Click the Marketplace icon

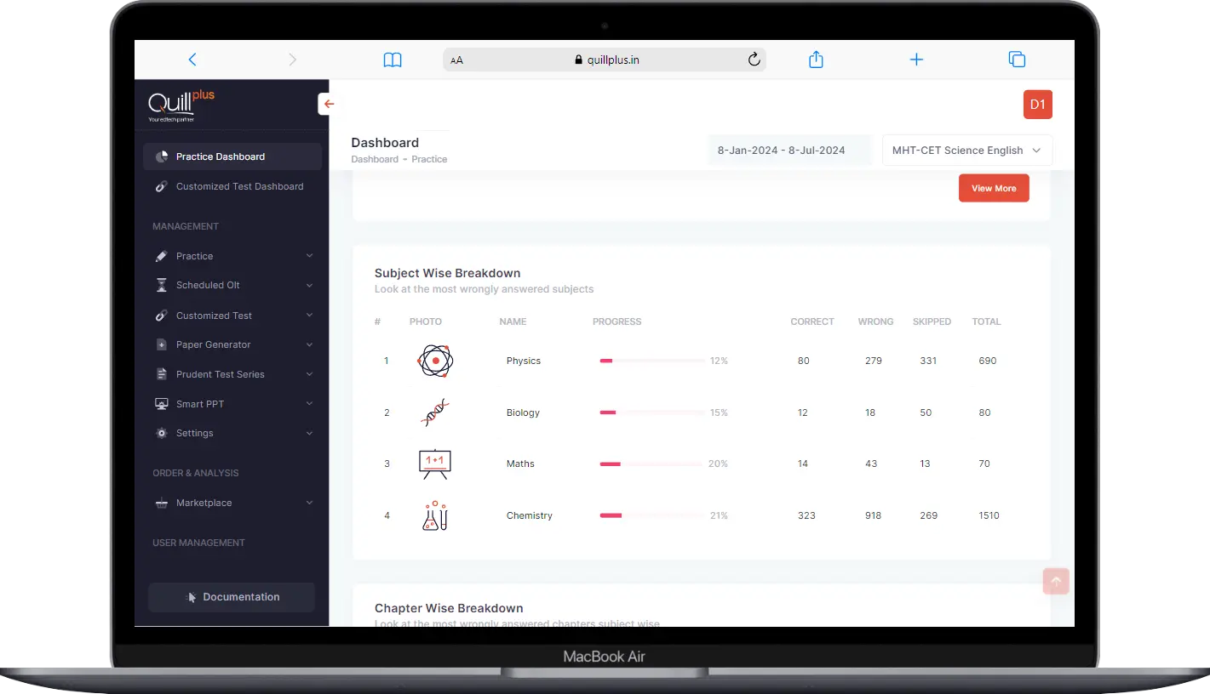pos(162,503)
